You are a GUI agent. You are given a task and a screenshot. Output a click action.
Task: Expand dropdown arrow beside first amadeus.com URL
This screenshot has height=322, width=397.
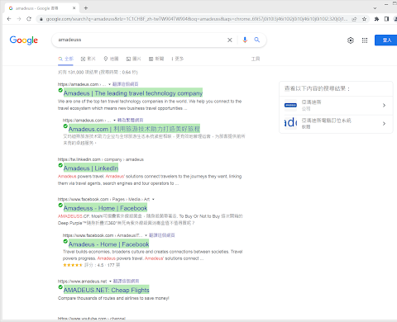pos(109,84)
